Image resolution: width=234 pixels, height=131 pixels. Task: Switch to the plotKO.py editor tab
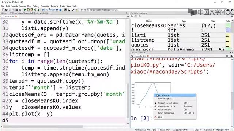click(x=10, y=16)
